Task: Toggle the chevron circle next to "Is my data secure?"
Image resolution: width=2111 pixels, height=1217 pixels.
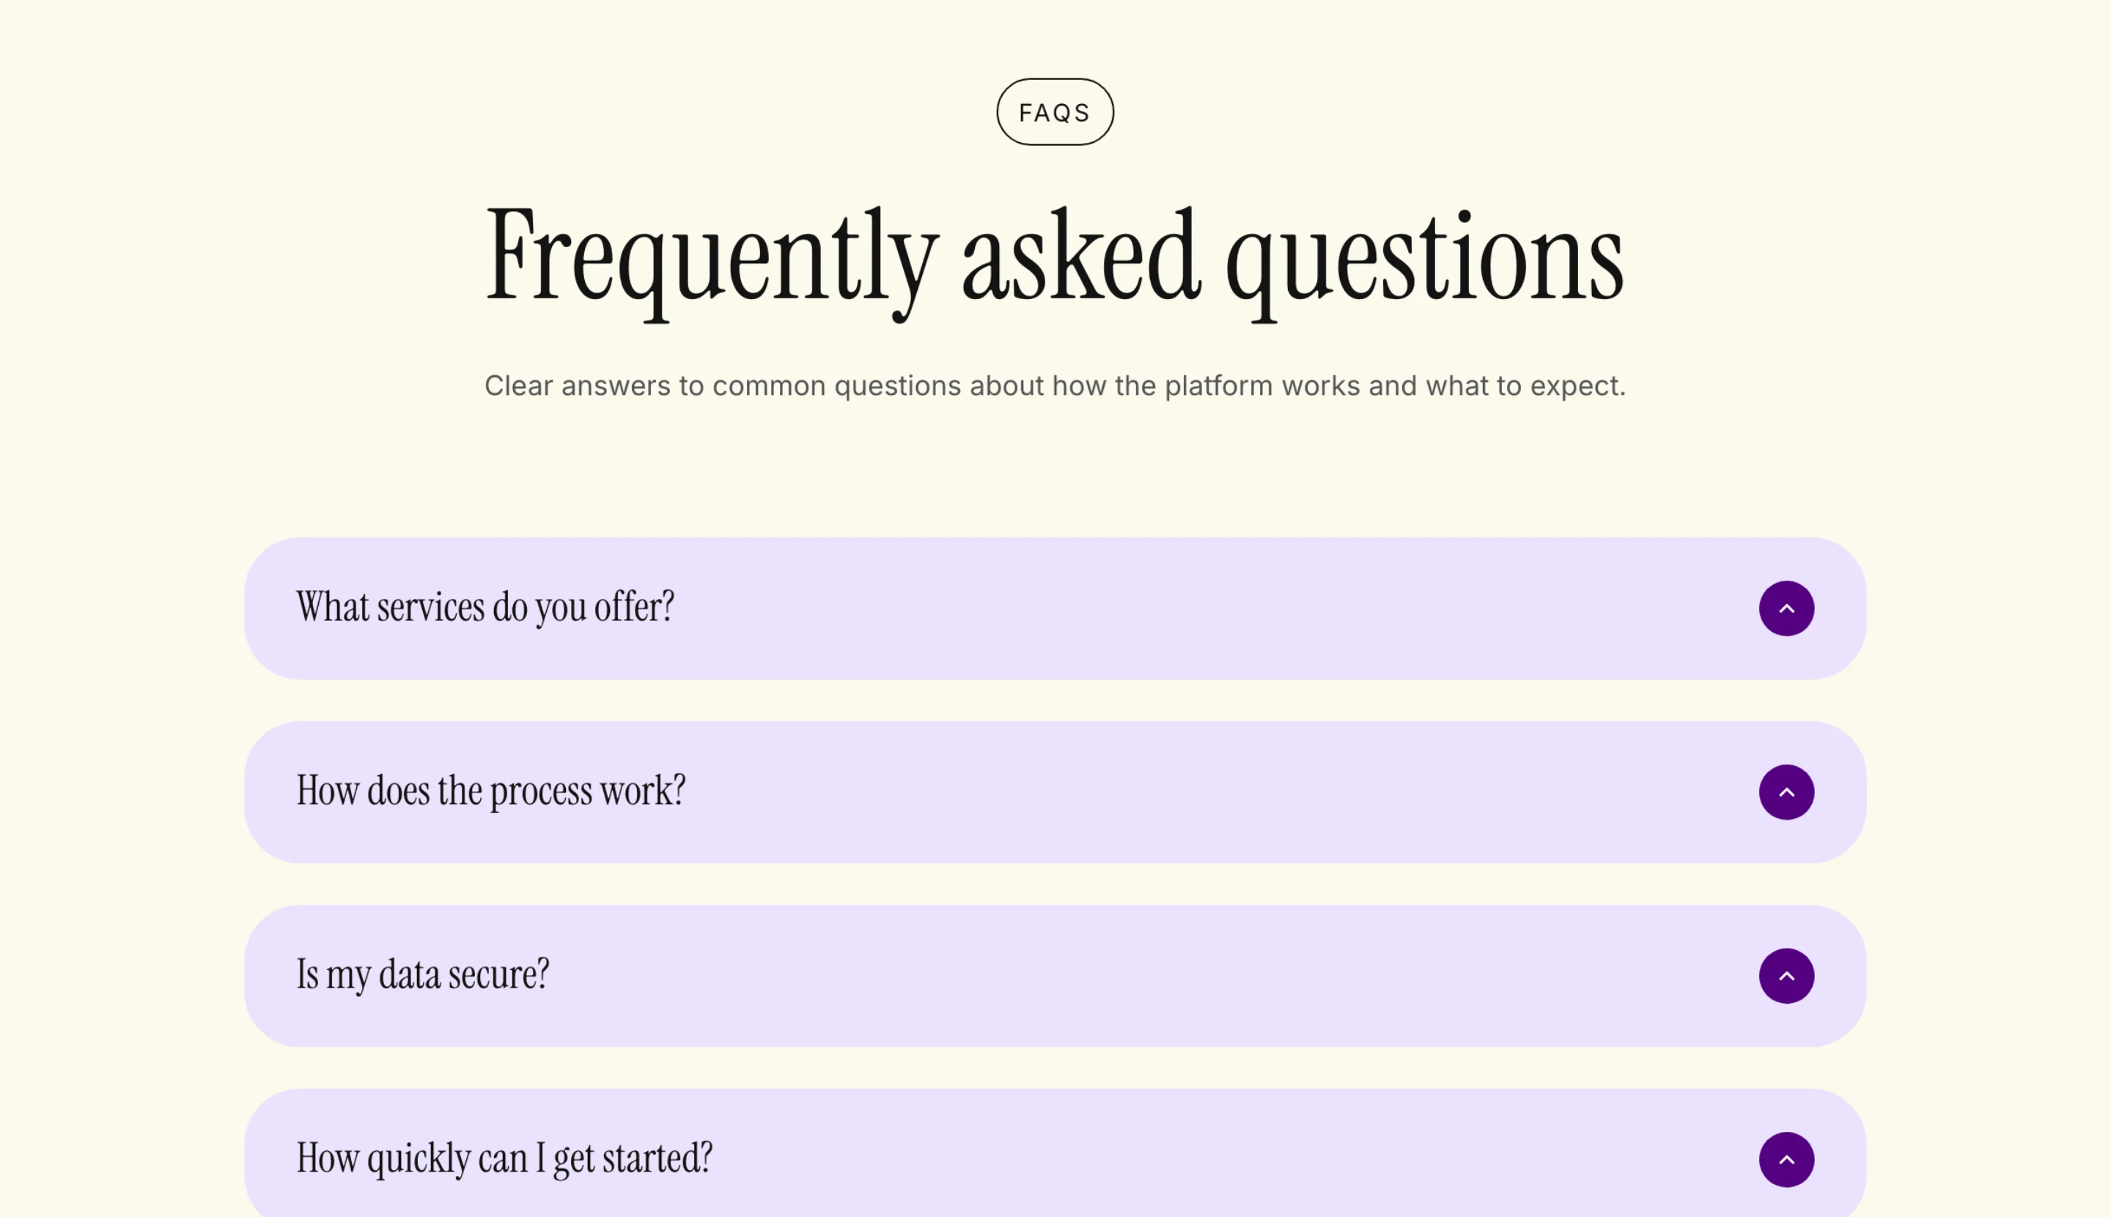Action: tap(1786, 977)
